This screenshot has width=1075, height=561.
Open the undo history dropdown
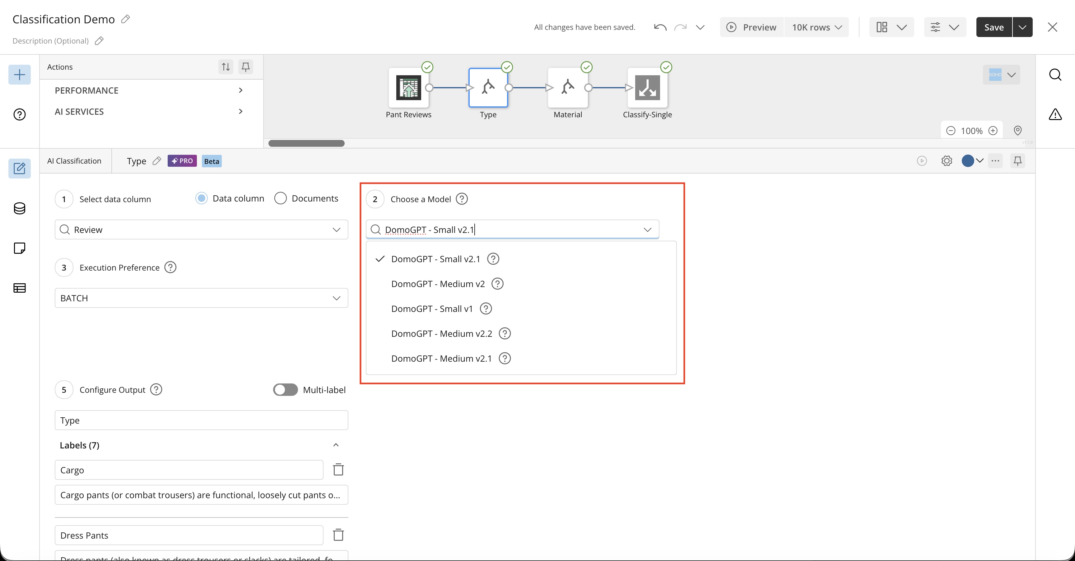700,27
